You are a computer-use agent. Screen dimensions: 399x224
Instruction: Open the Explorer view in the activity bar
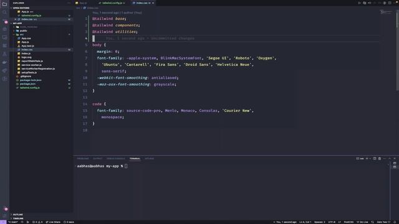(x=4, y=4)
